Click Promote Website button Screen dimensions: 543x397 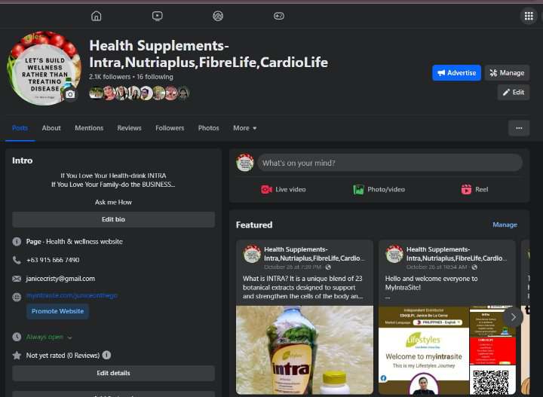(57, 311)
